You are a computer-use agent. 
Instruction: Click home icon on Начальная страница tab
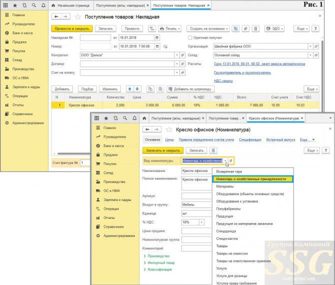[53, 5]
